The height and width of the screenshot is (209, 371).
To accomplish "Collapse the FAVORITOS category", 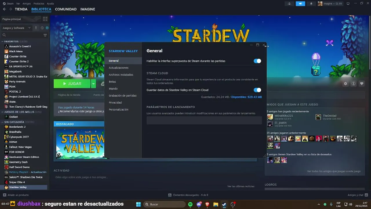I will coord(3,42).
